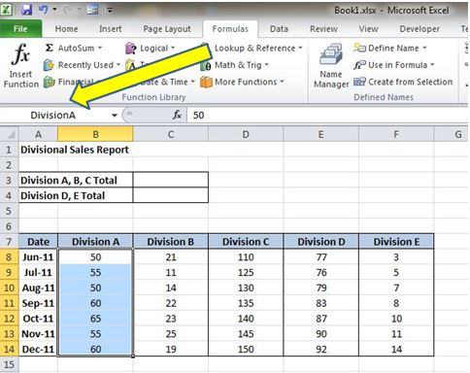
Task: Open the green File tab
Action: (x=20, y=29)
